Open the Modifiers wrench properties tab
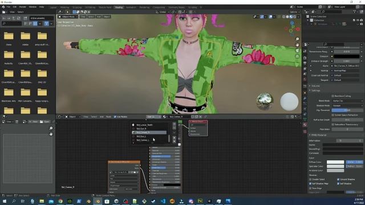 pyautogui.click(x=305, y=99)
